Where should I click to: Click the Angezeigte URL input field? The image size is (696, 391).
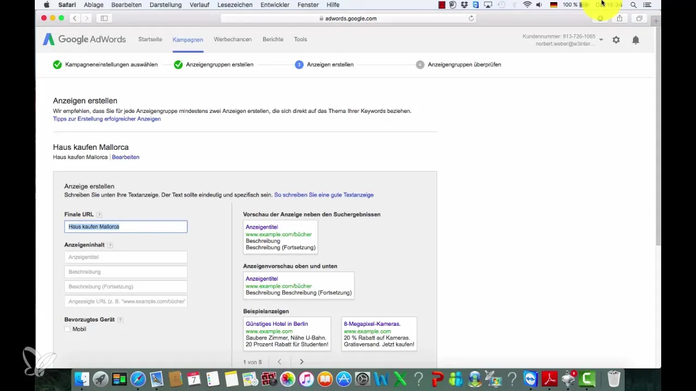126,301
